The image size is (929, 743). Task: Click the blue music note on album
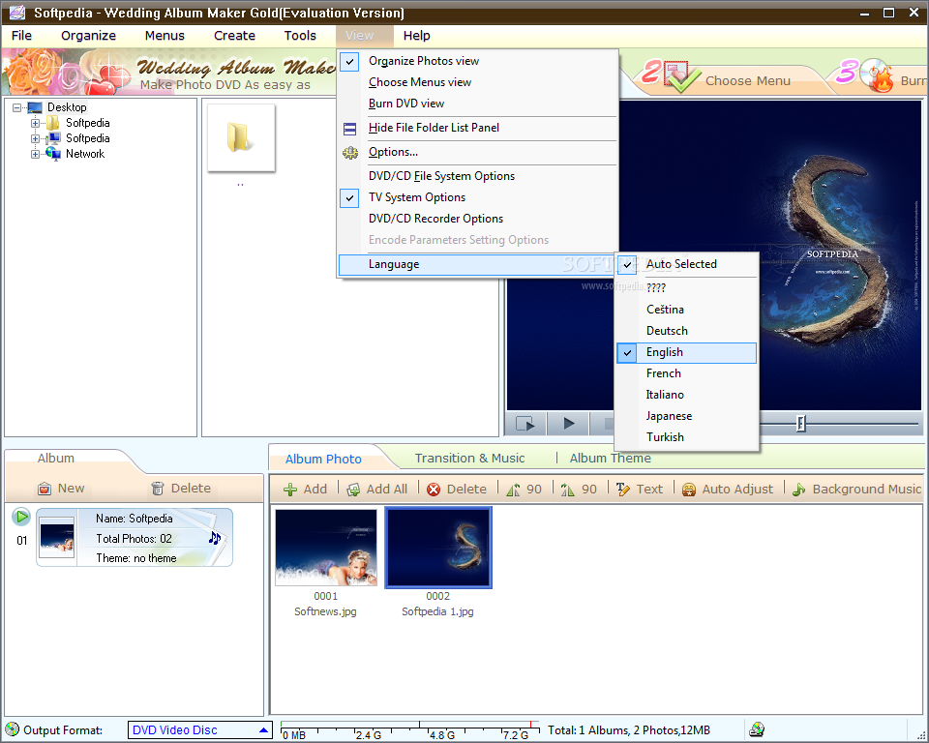coord(215,537)
